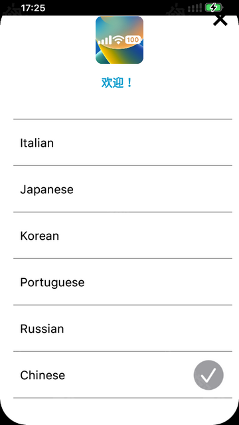Switch language to Portuguese
The width and height of the screenshot is (239, 425).
pyautogui.click(x=123, y=282)
